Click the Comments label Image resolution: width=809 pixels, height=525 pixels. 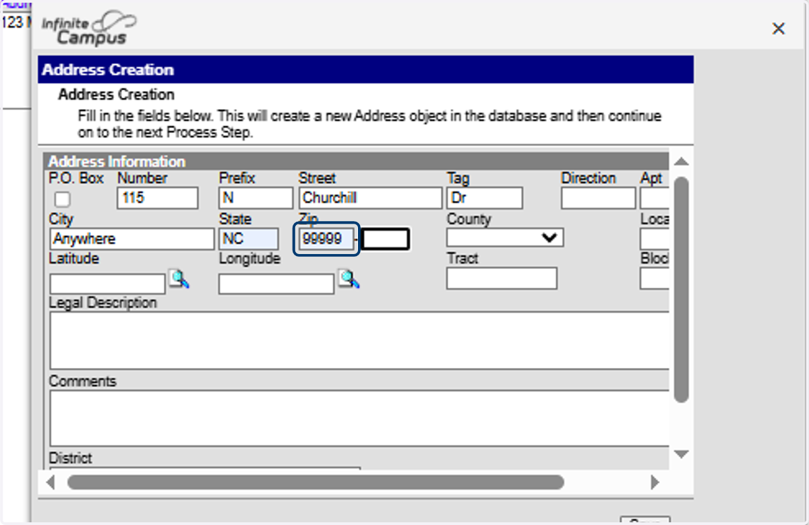pos(83,381)
